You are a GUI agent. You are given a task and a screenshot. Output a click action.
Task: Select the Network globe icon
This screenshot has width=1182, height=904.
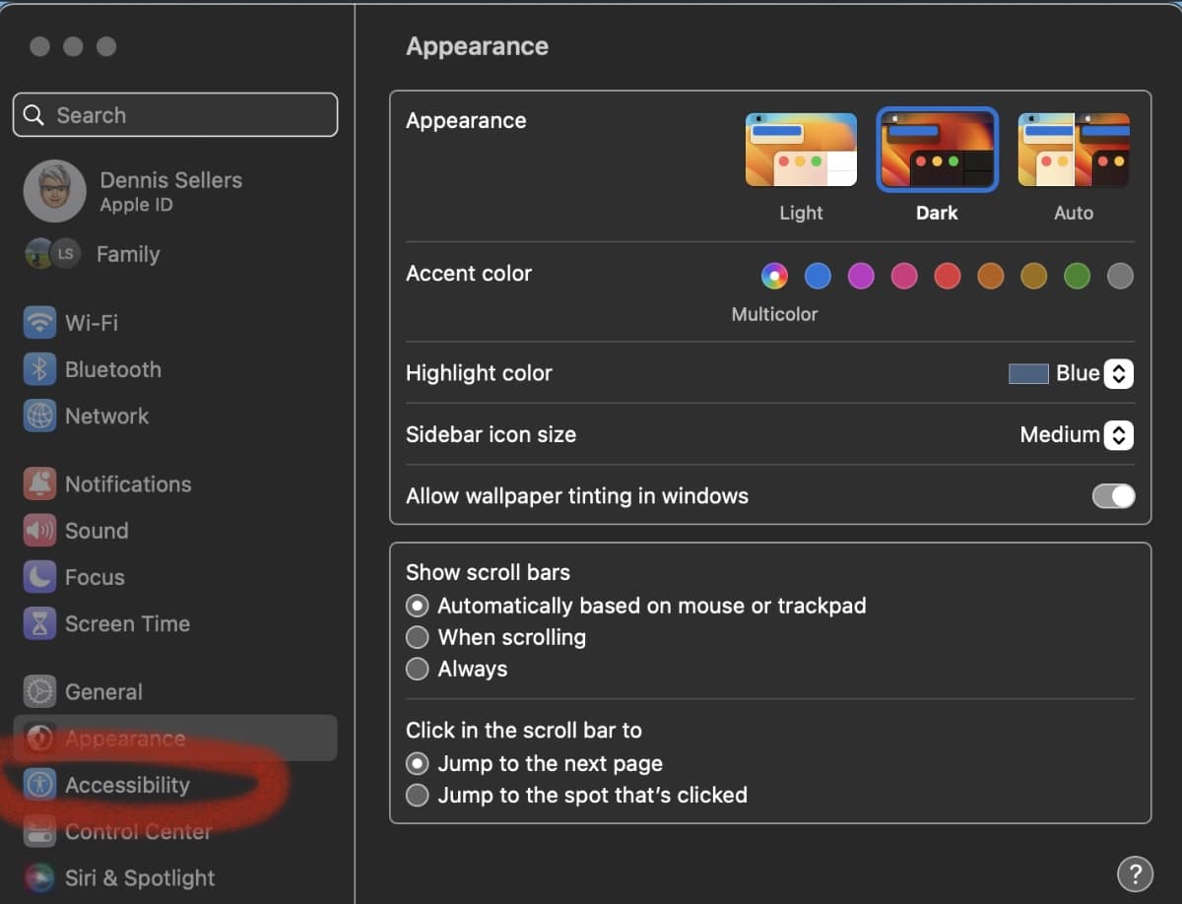point(39,416)
